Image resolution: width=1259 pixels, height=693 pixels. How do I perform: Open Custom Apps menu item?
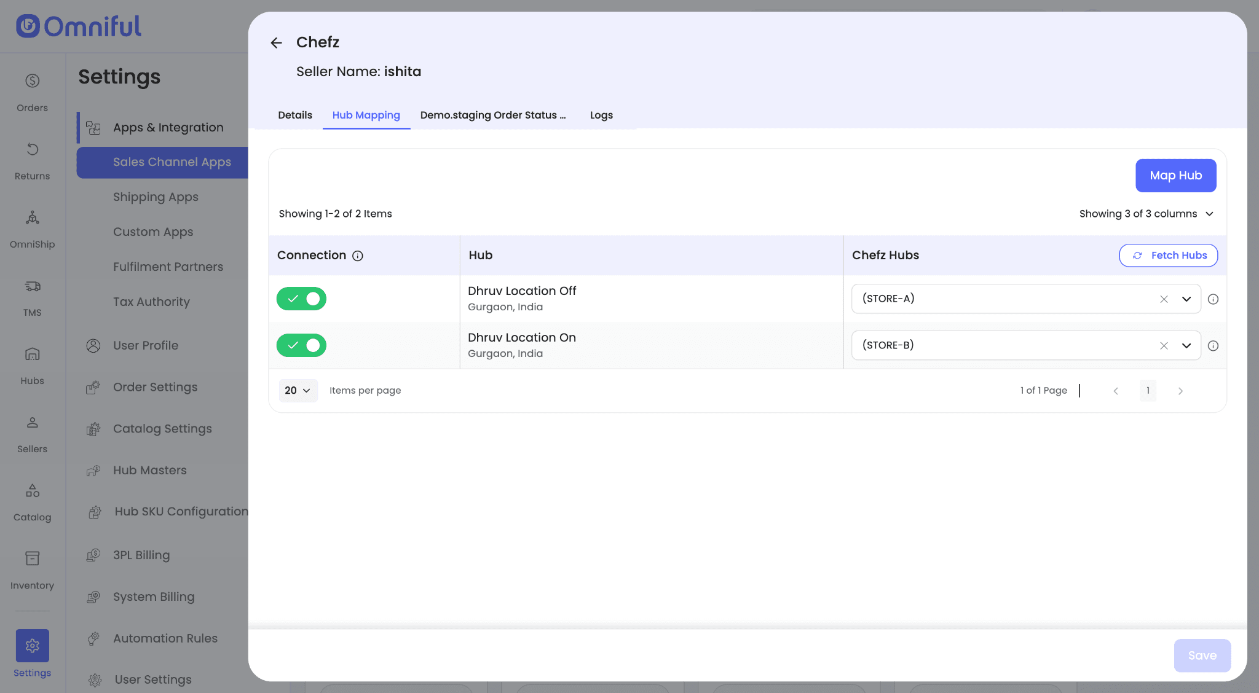[153, 232]
